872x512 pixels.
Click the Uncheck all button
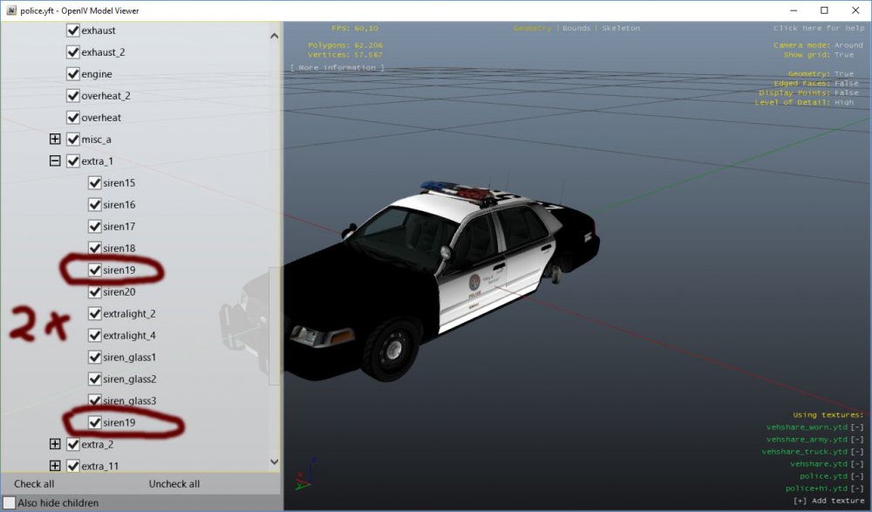click(174, 483)
